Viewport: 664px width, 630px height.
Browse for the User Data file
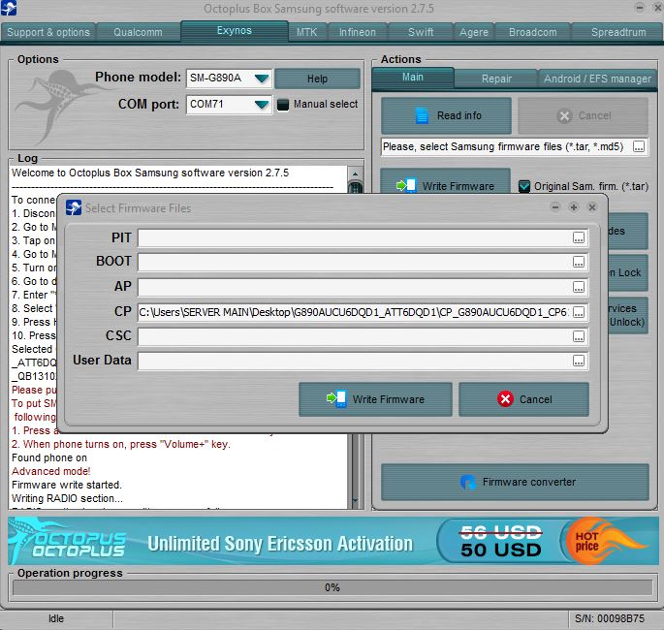[579, 361]
